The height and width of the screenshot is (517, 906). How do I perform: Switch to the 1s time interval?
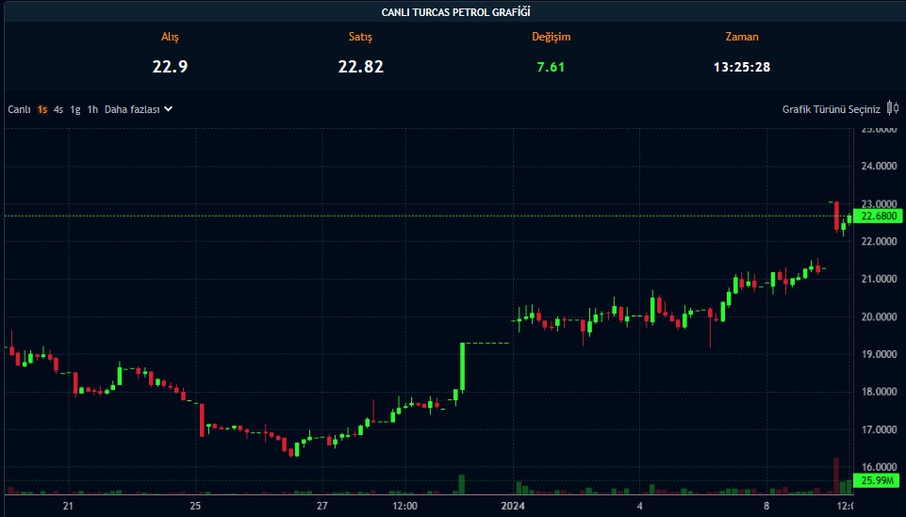tap(42, 109)
